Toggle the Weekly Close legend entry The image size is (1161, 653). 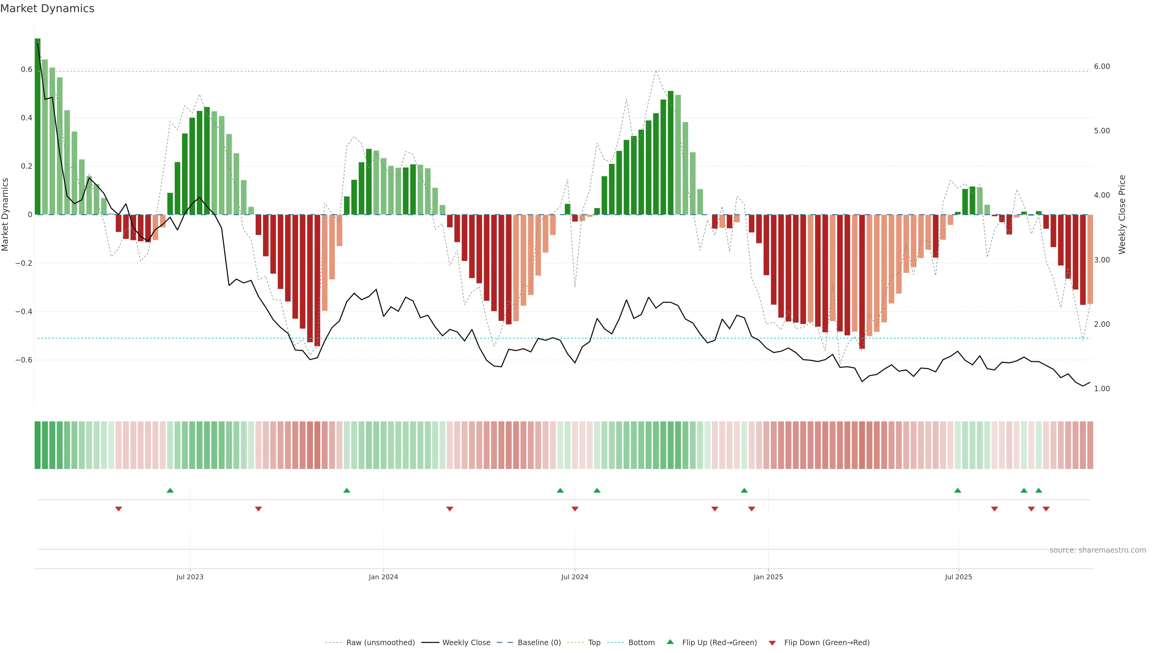466,643
